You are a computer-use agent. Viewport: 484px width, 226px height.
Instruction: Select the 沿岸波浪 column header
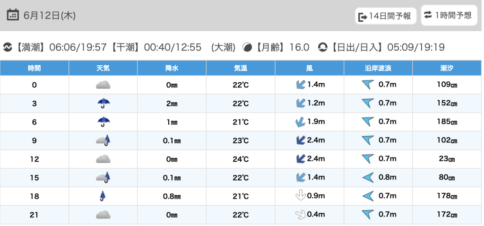pyautogui.click(x=378, y=68)
